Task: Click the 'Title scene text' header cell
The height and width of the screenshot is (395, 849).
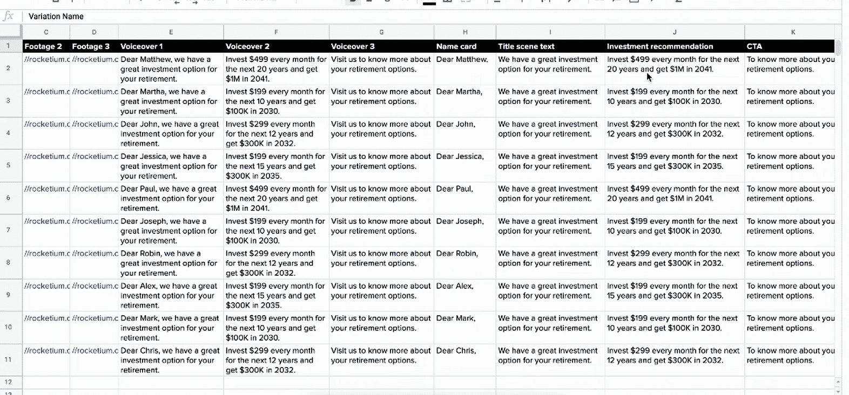Action: click(550, 46)
